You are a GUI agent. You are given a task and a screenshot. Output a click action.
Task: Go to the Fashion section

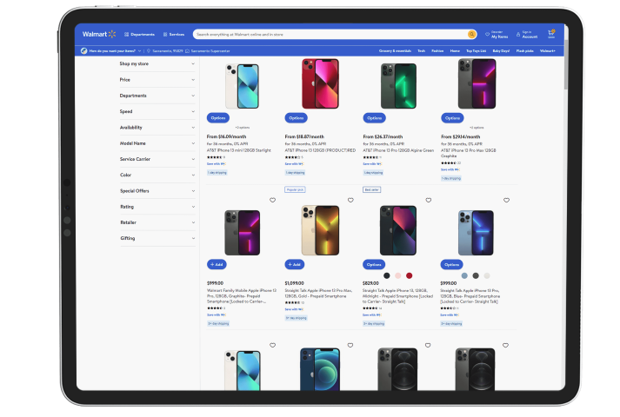(x=437, y=51)
